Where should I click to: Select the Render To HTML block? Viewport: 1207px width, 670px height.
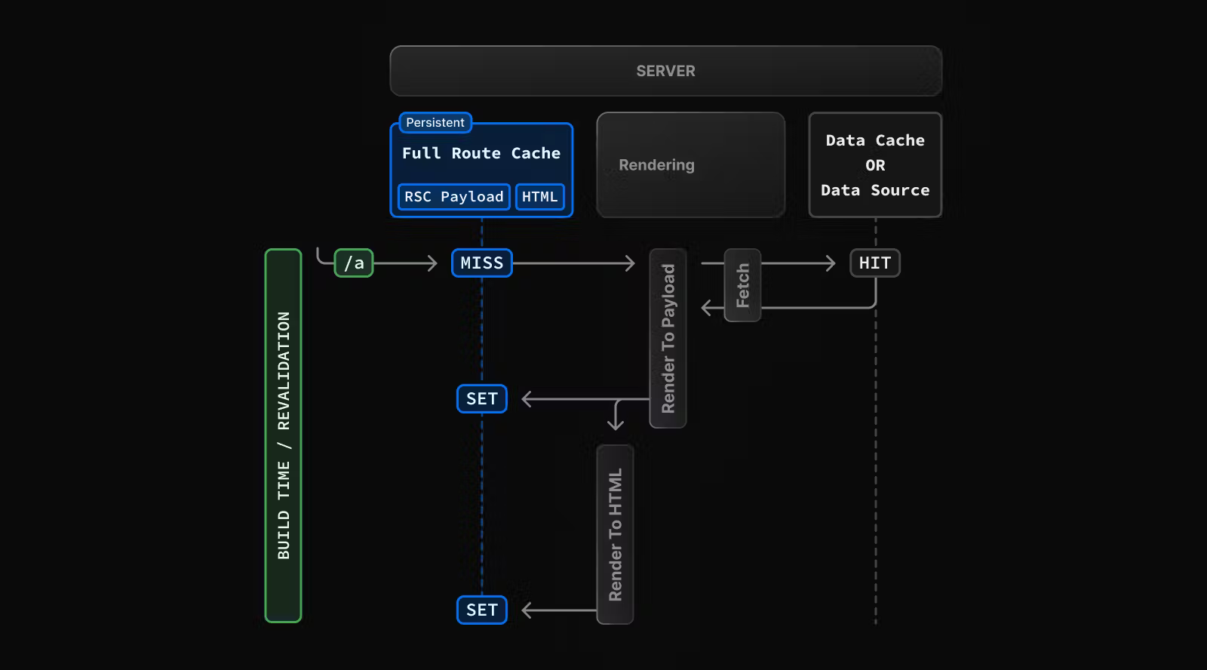(615, 534)
